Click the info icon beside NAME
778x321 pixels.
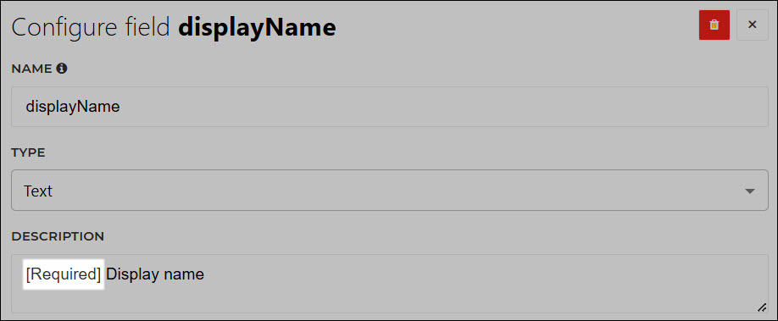62,69
